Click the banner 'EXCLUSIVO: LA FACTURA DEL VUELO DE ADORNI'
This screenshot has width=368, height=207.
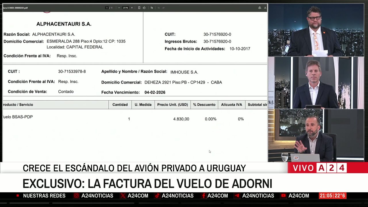147,184
